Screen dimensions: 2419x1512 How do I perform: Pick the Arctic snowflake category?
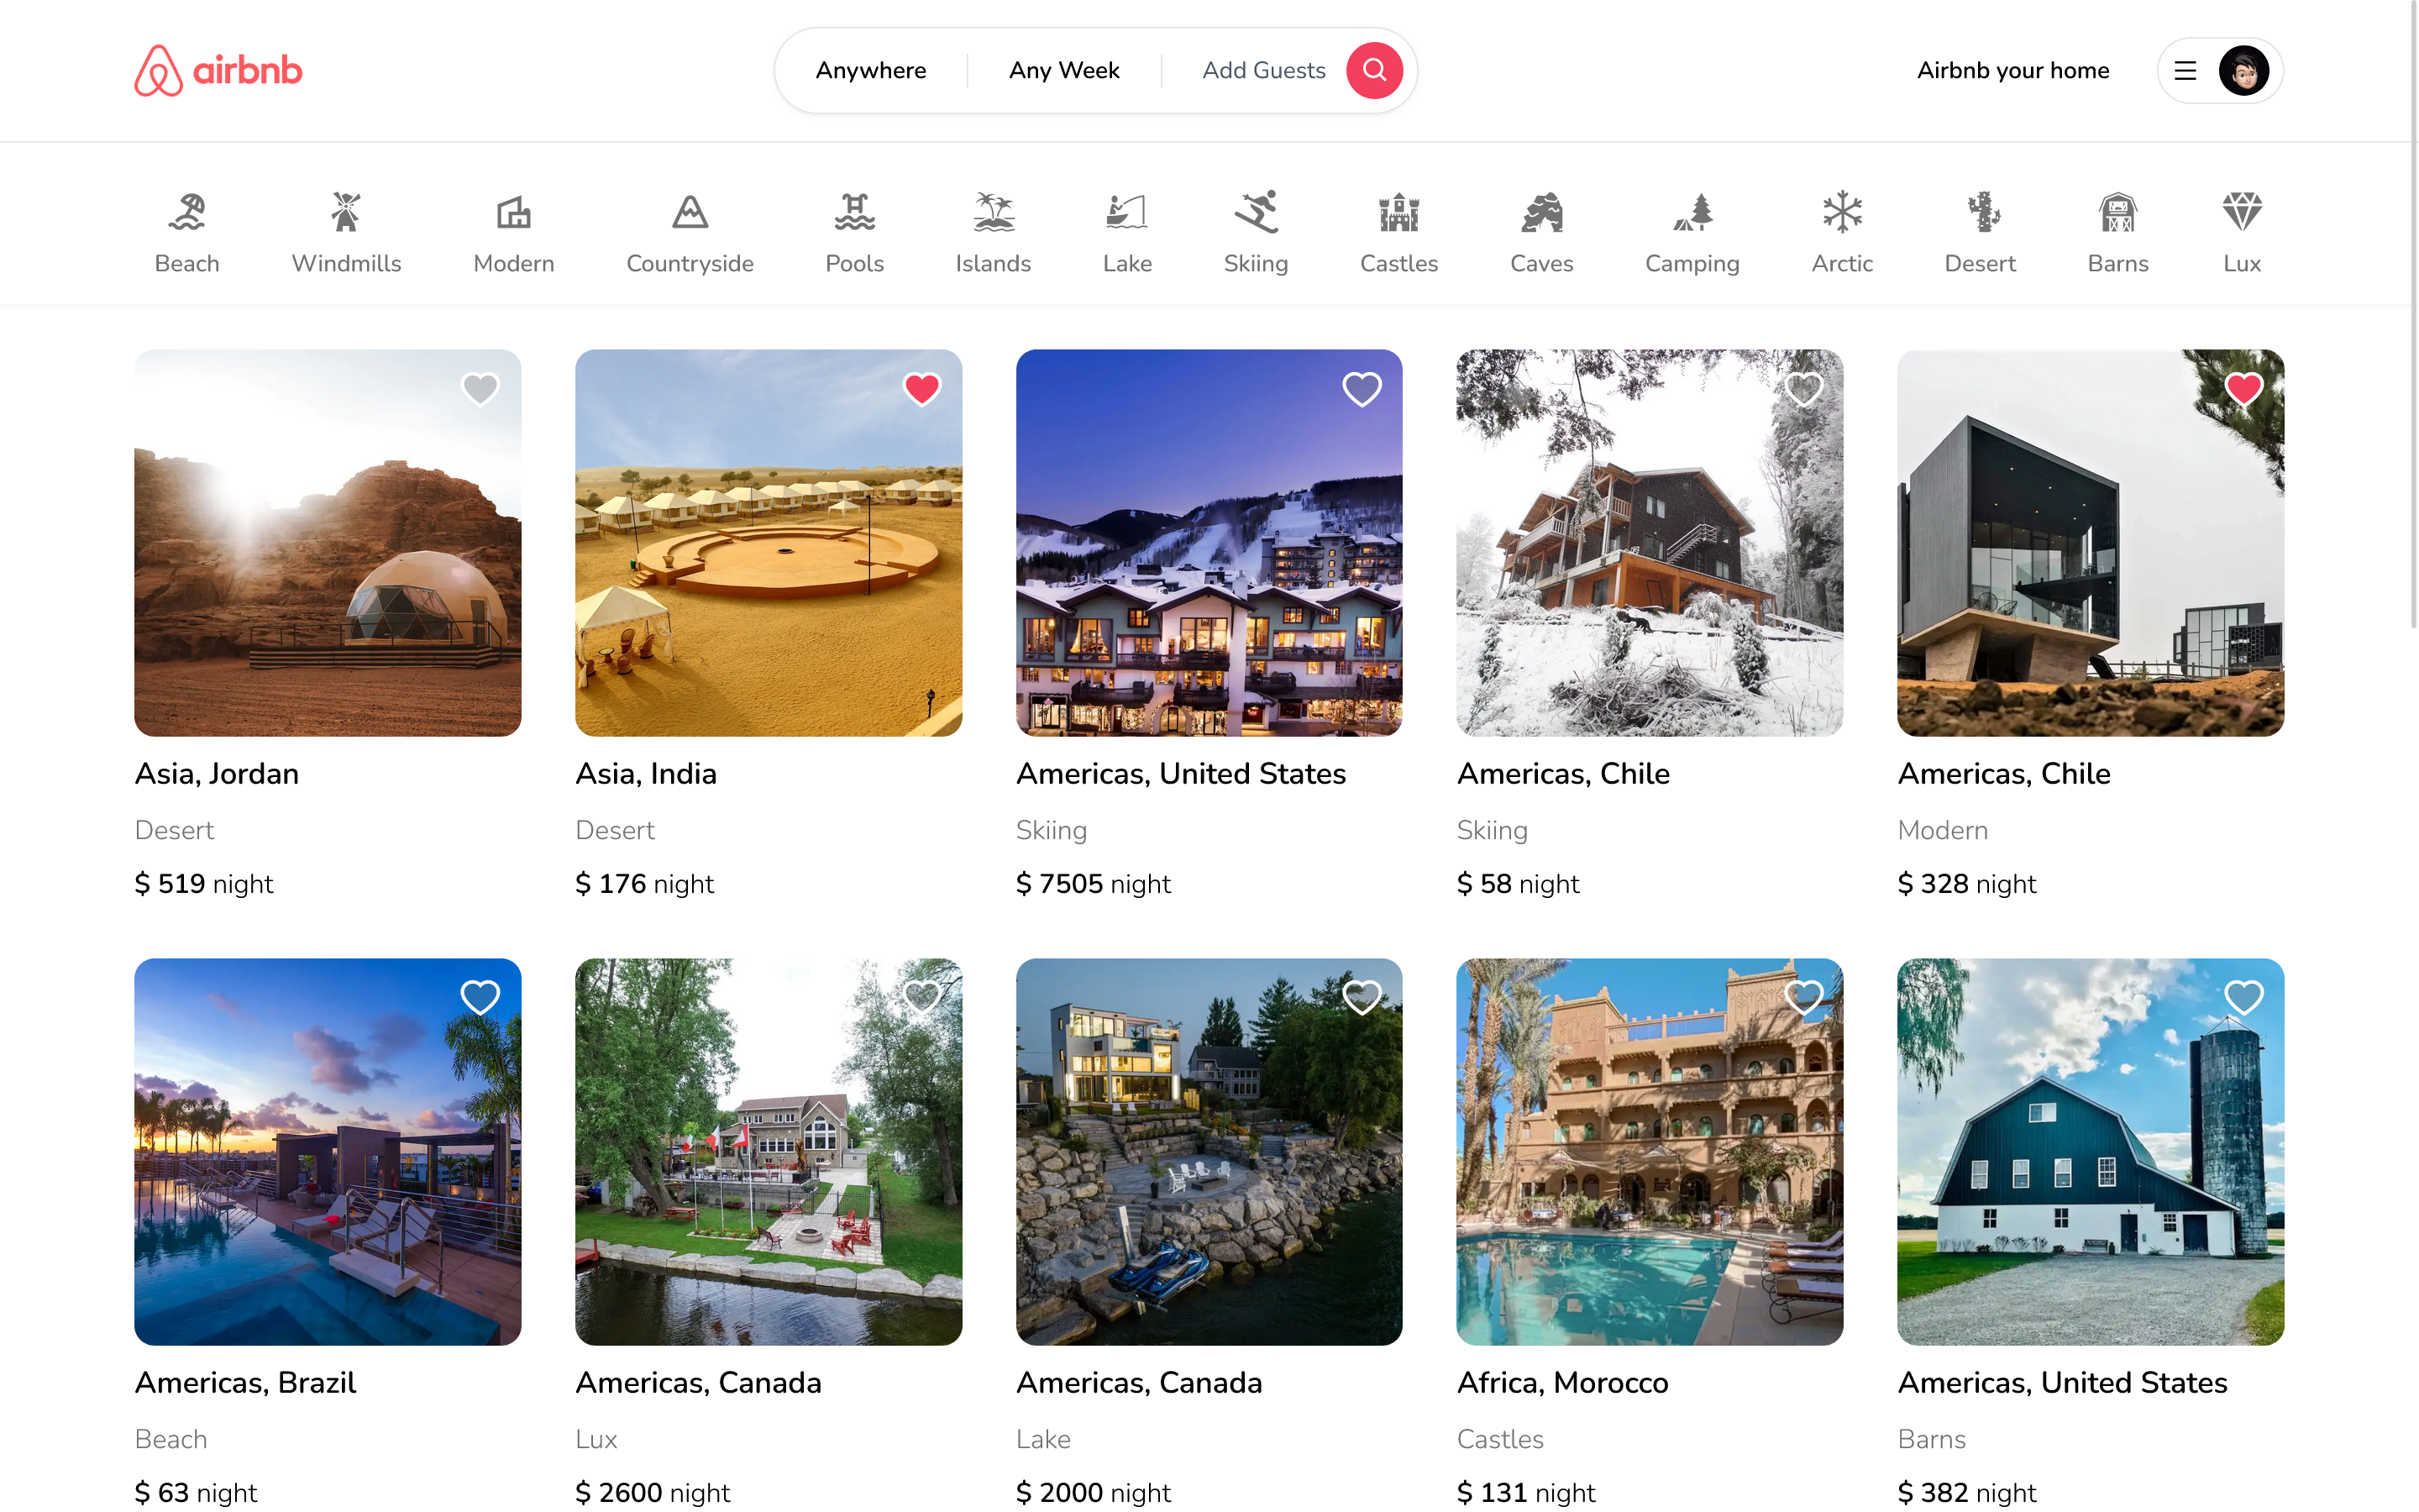click(1841, 212)
